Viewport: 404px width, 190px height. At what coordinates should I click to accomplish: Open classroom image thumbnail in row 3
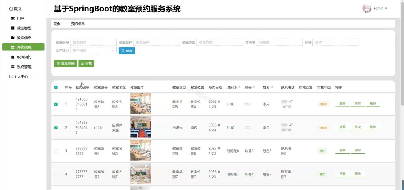141,150
